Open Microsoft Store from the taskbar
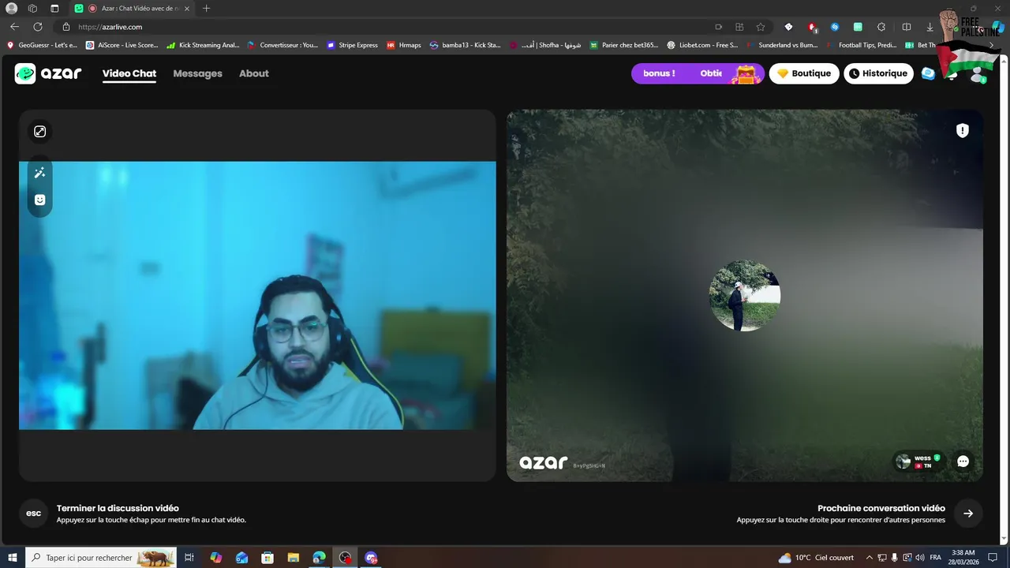This screenshot has width=1010, height=568. 267,558
